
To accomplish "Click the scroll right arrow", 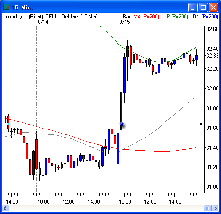I will click(215, 208).
